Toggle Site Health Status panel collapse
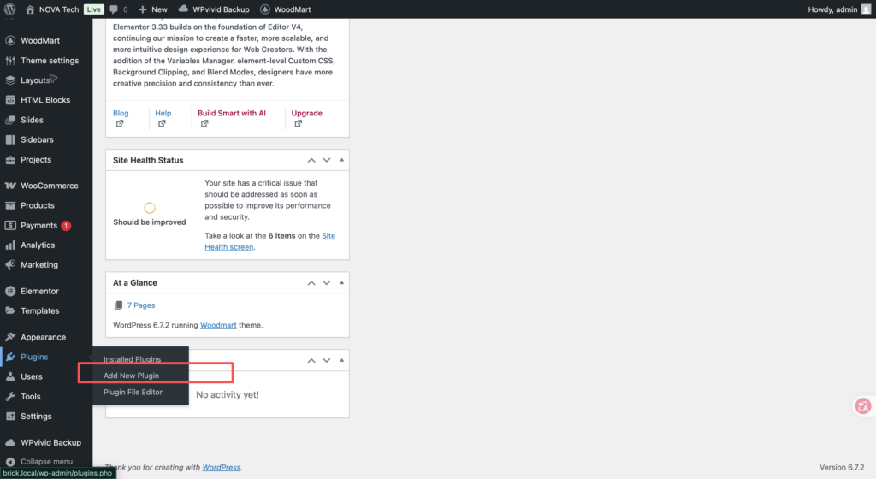 (342, 160)
